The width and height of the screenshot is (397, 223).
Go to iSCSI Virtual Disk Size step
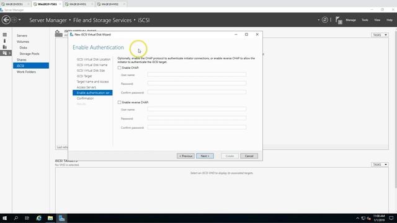91,71
